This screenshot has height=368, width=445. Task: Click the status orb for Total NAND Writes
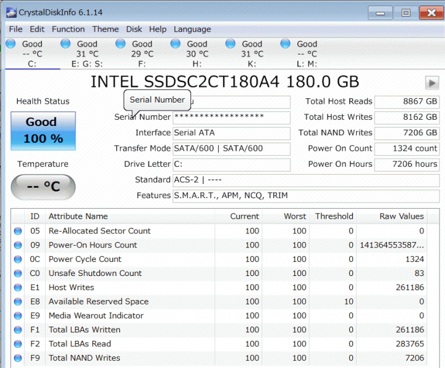point(17,358)
